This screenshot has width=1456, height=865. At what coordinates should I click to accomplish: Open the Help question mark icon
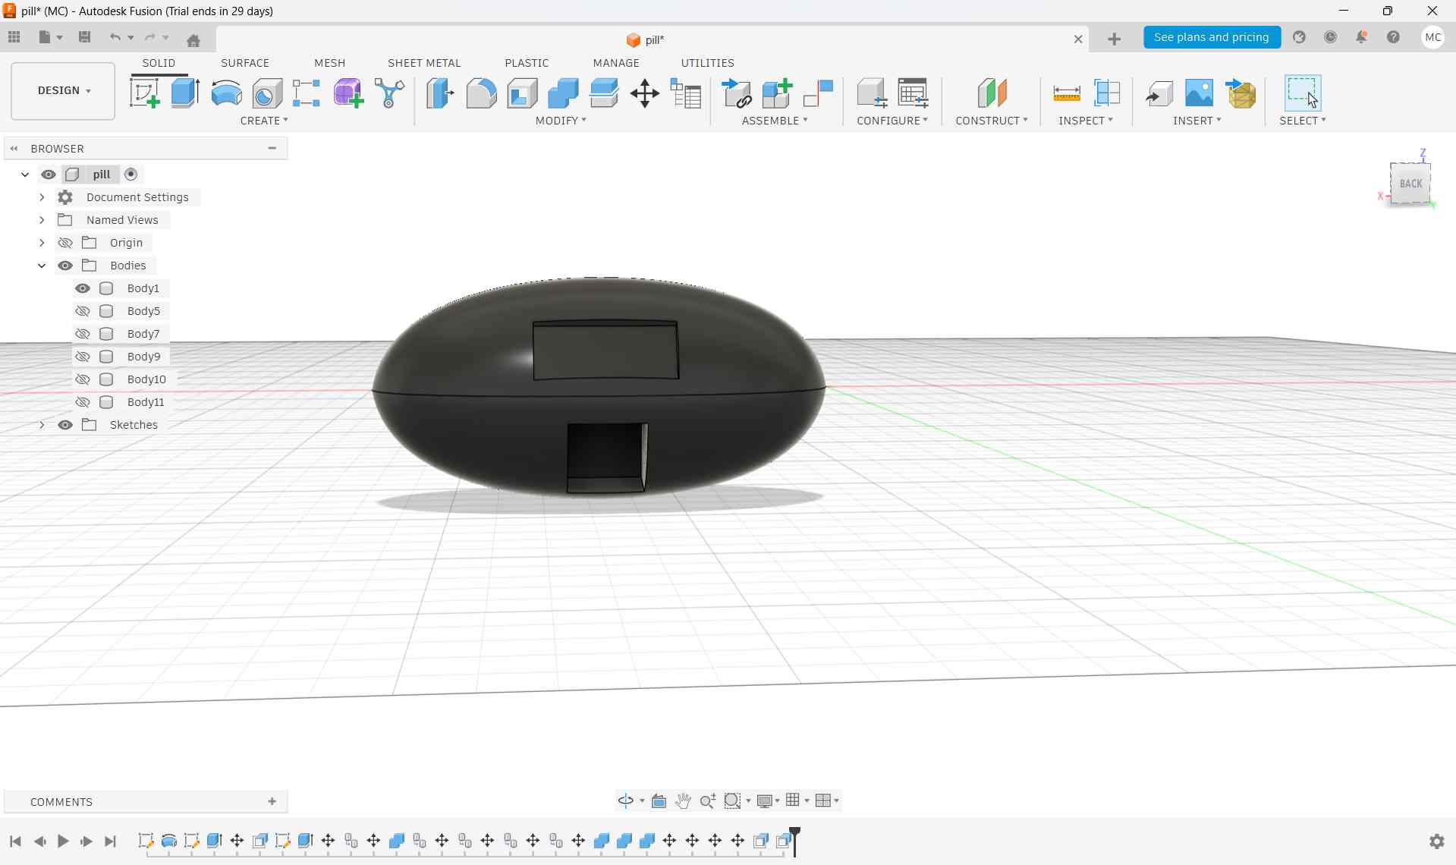[x=1394, y=37]
